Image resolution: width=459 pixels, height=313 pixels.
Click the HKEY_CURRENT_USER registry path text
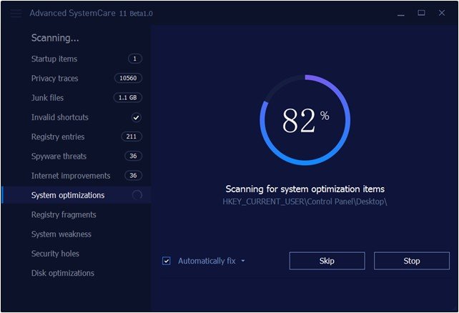(x=305, y=202)
